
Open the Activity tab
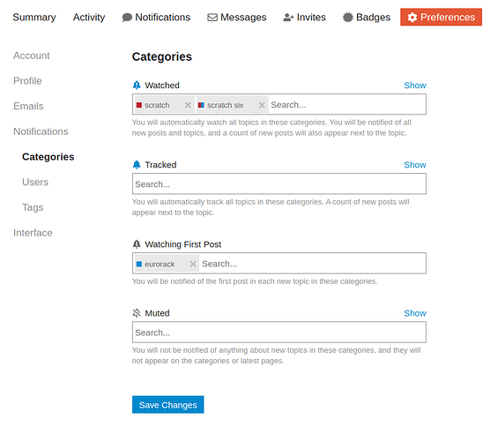89,17
